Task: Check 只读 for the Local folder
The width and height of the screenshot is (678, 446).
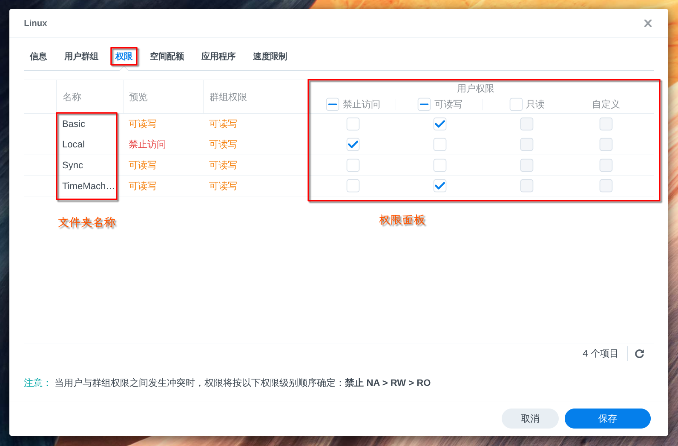Action: [527, 144]
